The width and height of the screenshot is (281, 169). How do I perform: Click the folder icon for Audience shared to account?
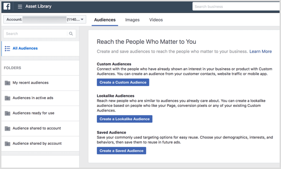point(7,128)
